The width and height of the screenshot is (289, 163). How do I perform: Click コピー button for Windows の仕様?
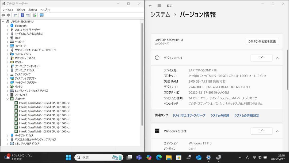(x=261, y=131)
